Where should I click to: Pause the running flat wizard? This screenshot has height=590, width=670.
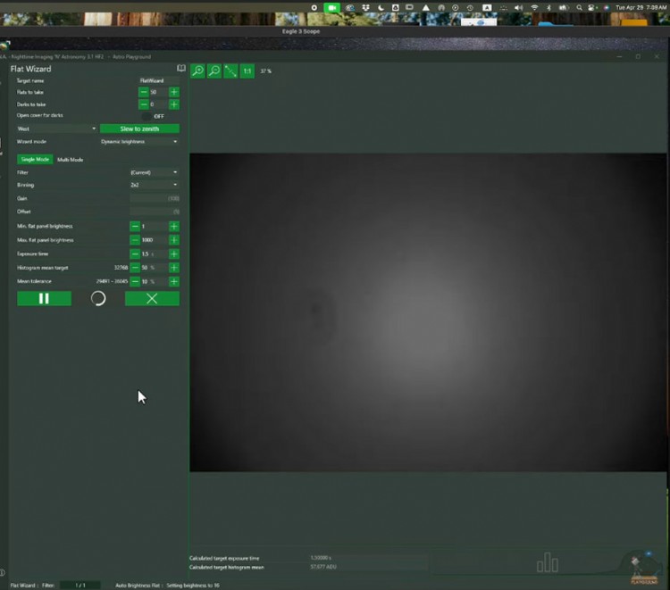[x=44, y=298]
